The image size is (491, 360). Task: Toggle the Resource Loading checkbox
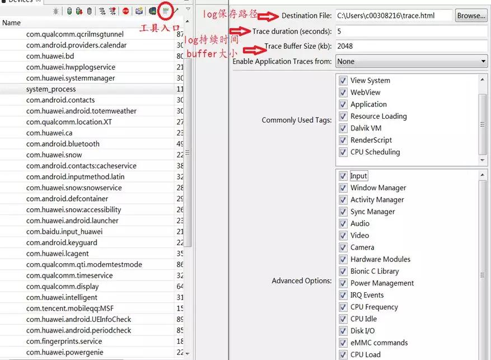343,116
